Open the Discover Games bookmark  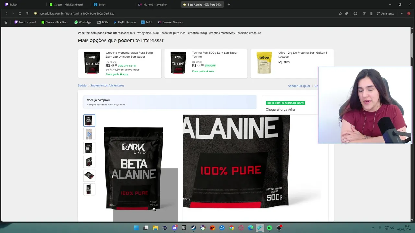click(171, 22)
